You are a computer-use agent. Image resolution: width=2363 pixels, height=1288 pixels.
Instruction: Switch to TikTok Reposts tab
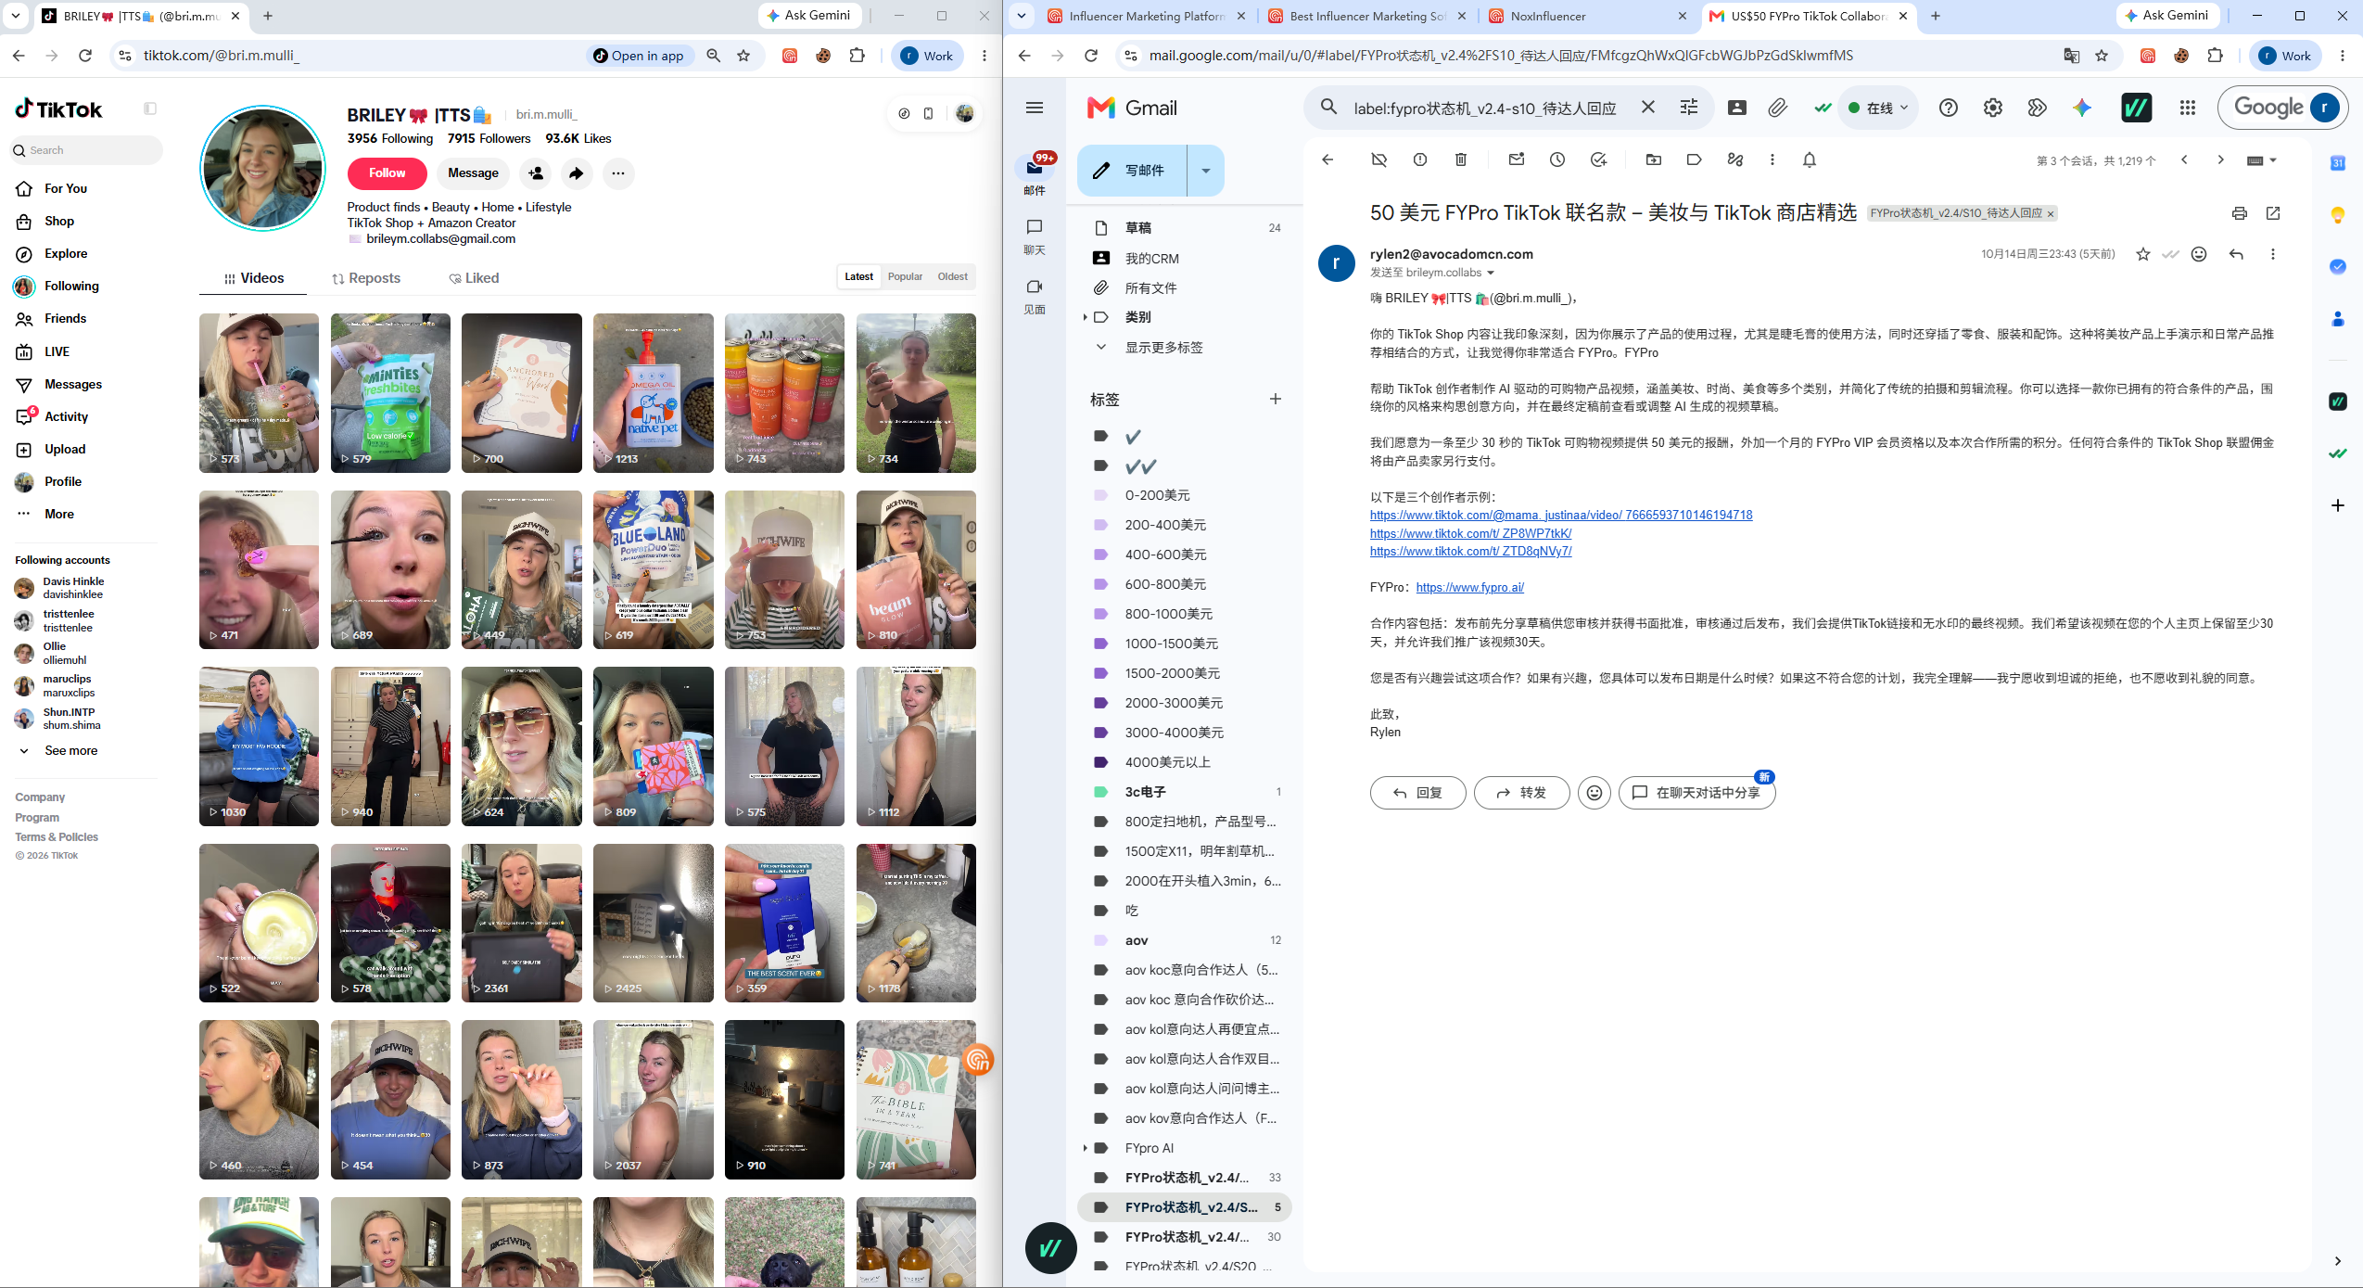[x=366, y=278]
